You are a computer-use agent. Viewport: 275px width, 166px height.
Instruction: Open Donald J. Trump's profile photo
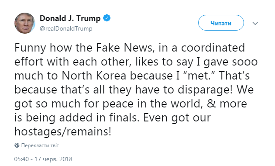coord(25,23)
